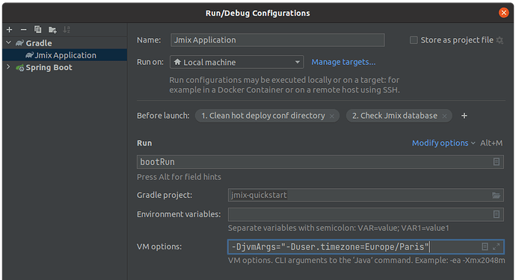Create new folder for configurations
Screen dimensions: 516x280
pyautogui.click(x=52, y=30)
